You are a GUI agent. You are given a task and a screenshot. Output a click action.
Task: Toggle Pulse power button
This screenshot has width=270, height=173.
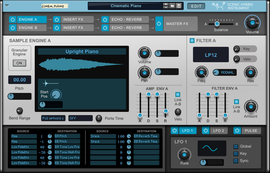[x=237, y=130]
